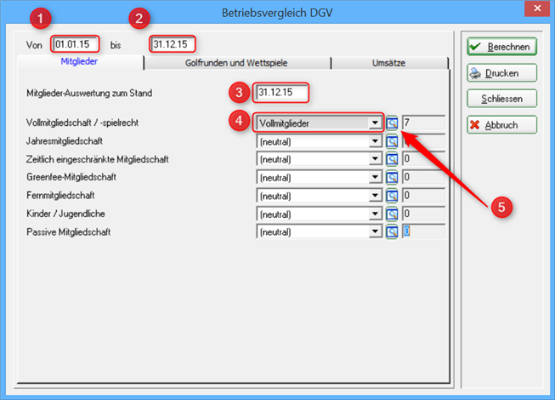
Task: Open Passive Mitgliedschaft dropdown
Action: (375, 231)
